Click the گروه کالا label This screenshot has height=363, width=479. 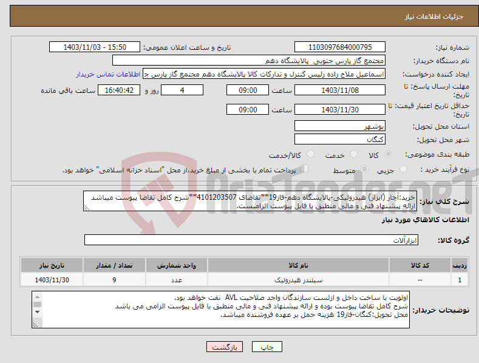coord(454,240)
